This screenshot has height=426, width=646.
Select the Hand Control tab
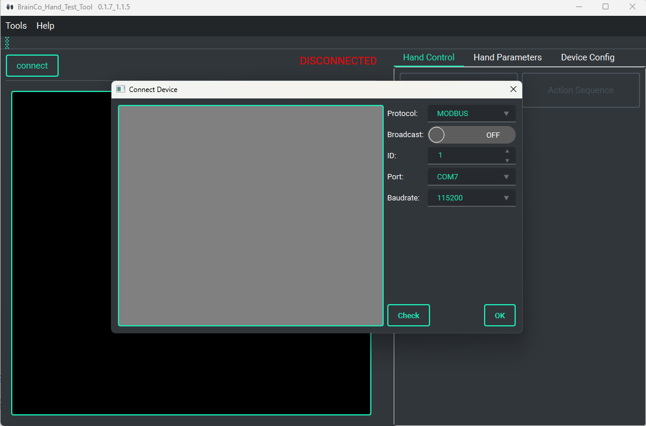428,57
